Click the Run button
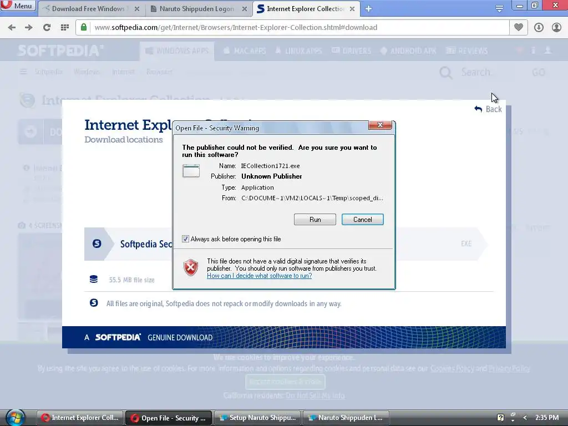The image size is (568, 426). point(315,220)
